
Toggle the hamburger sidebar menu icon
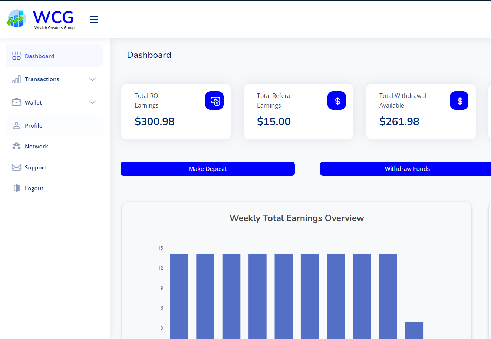pos(94,19)
